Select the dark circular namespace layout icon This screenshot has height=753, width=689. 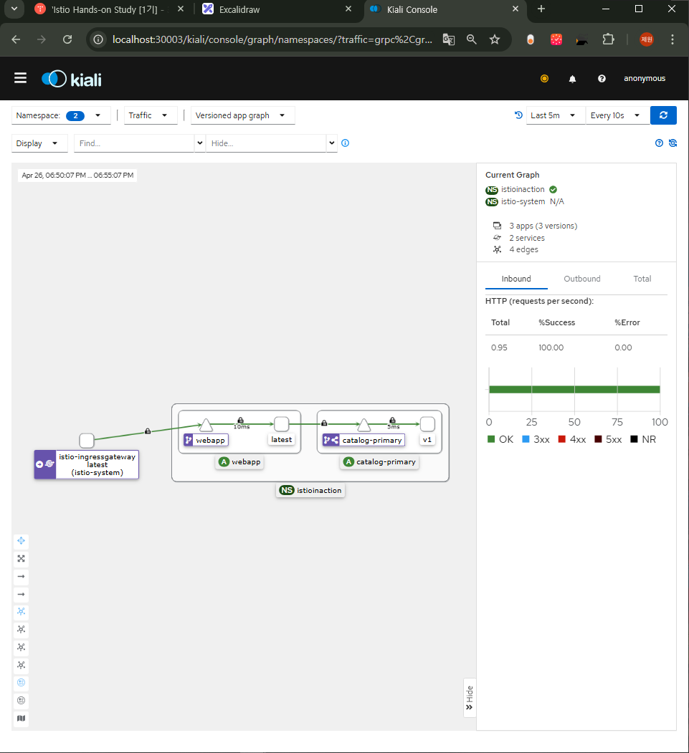(21, 701)
